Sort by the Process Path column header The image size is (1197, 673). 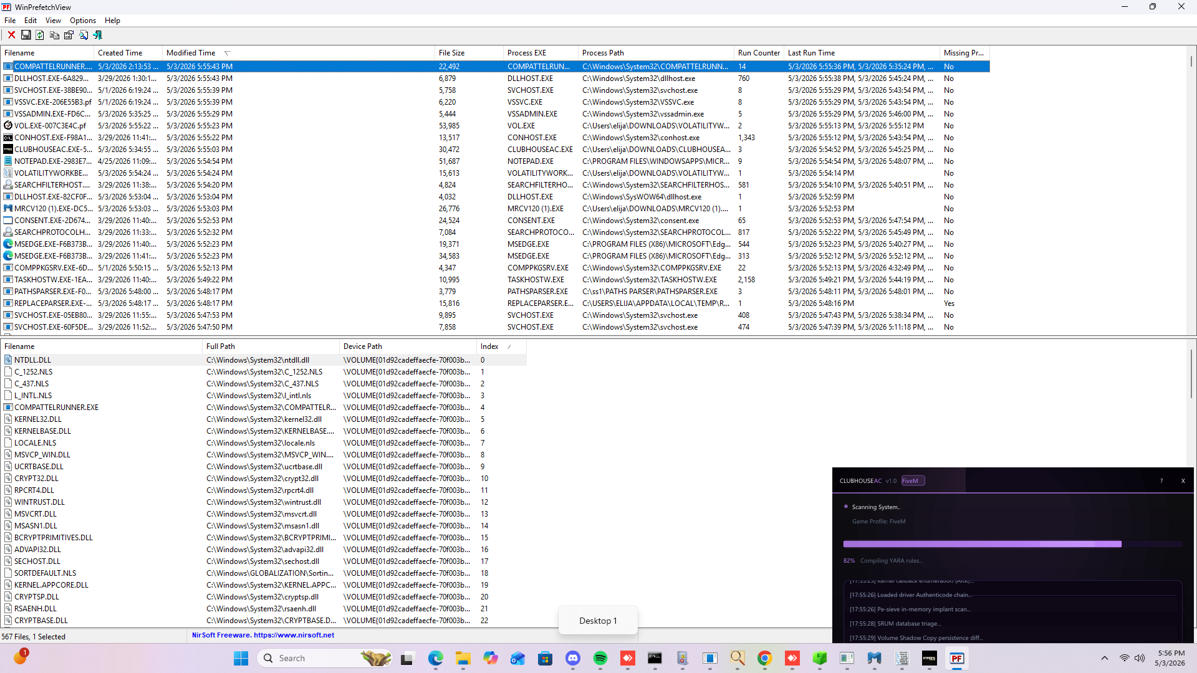pyautogui.click(x=656, y=53)
